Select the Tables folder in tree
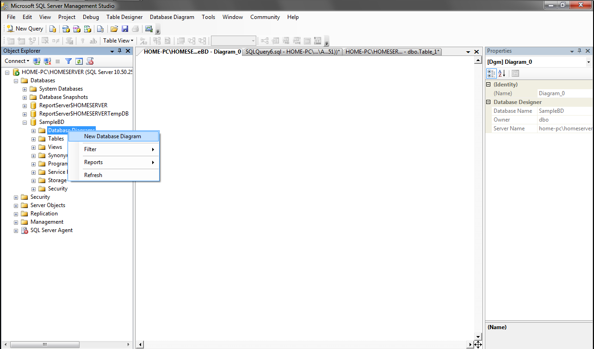Screen dimensions: 594x349 tap(56, 139)
